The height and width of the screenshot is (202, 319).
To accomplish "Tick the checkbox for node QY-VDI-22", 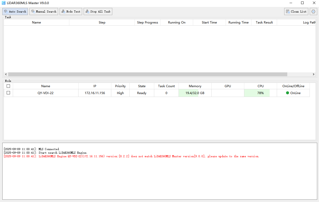I will (x=8, y=93).
